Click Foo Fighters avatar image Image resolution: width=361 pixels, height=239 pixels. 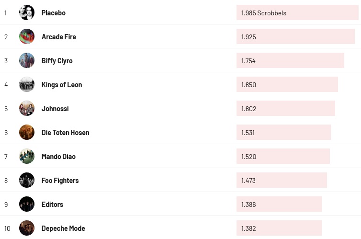click(x=27, y=180)
